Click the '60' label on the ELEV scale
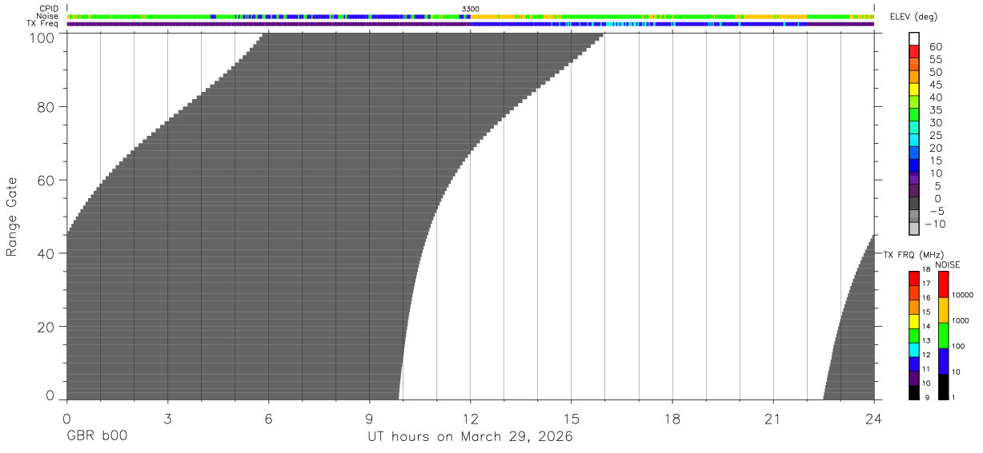 pos(936,47)
